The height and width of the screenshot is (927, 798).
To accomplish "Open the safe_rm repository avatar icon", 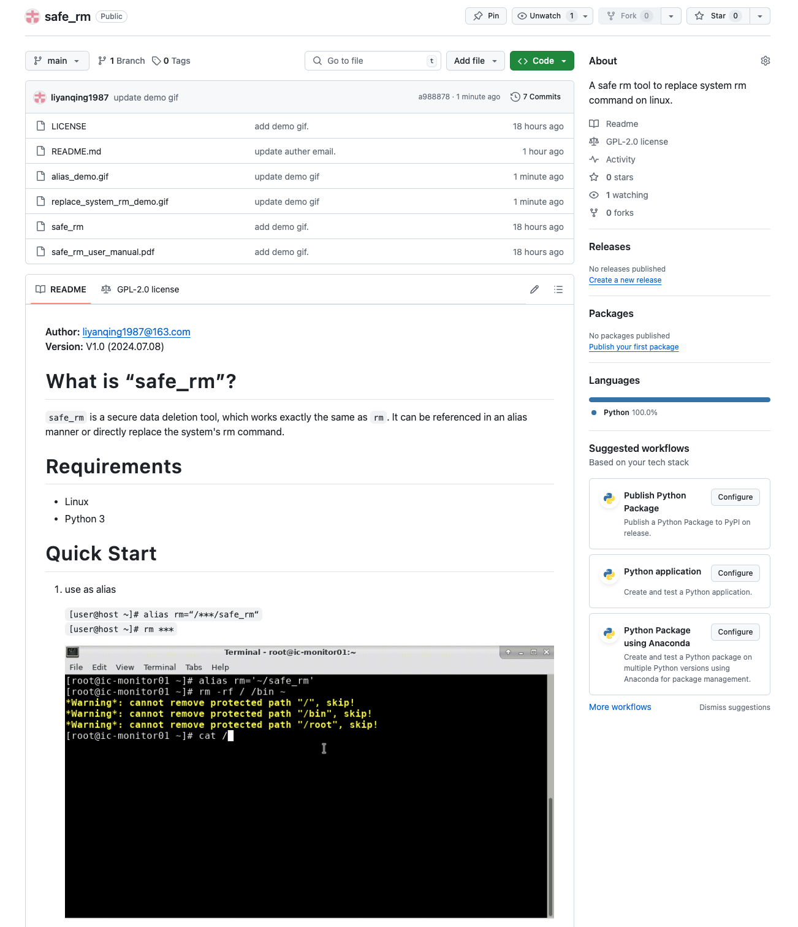I will [x=32, y=17].
